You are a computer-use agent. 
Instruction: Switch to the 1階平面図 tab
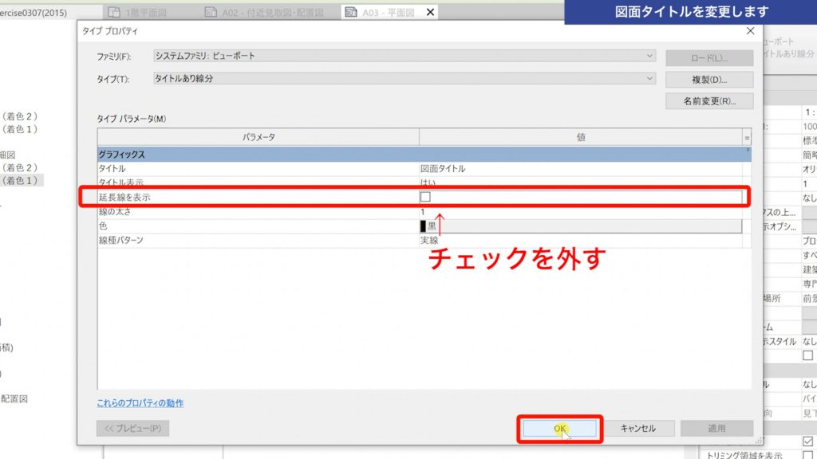coord(148,12)
